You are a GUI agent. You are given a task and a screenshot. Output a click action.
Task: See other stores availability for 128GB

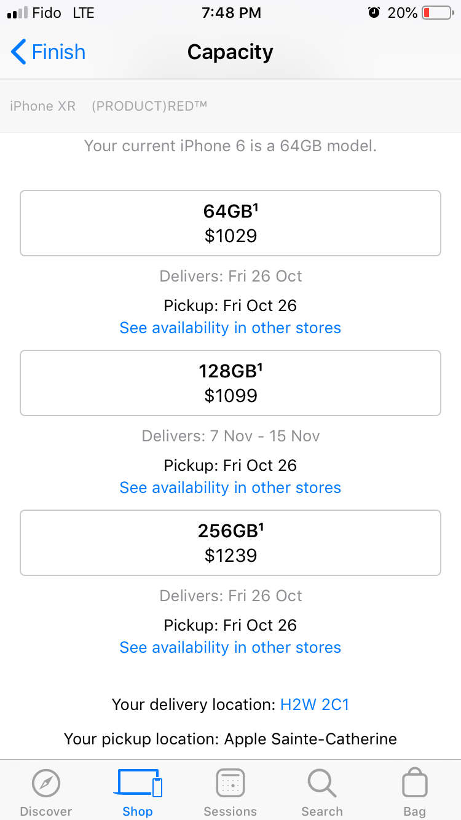point(230,487)
